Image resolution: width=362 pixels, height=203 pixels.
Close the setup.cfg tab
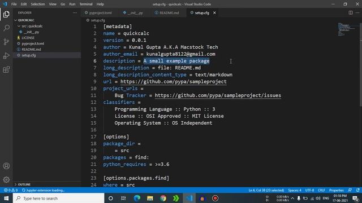tap(214, 13)
